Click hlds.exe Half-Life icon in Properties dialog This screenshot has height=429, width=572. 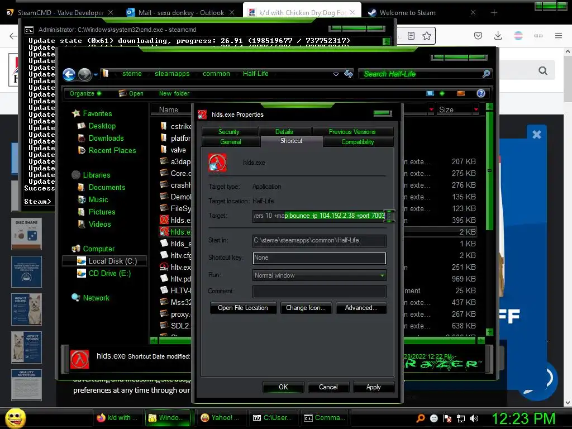click(217, 163)
